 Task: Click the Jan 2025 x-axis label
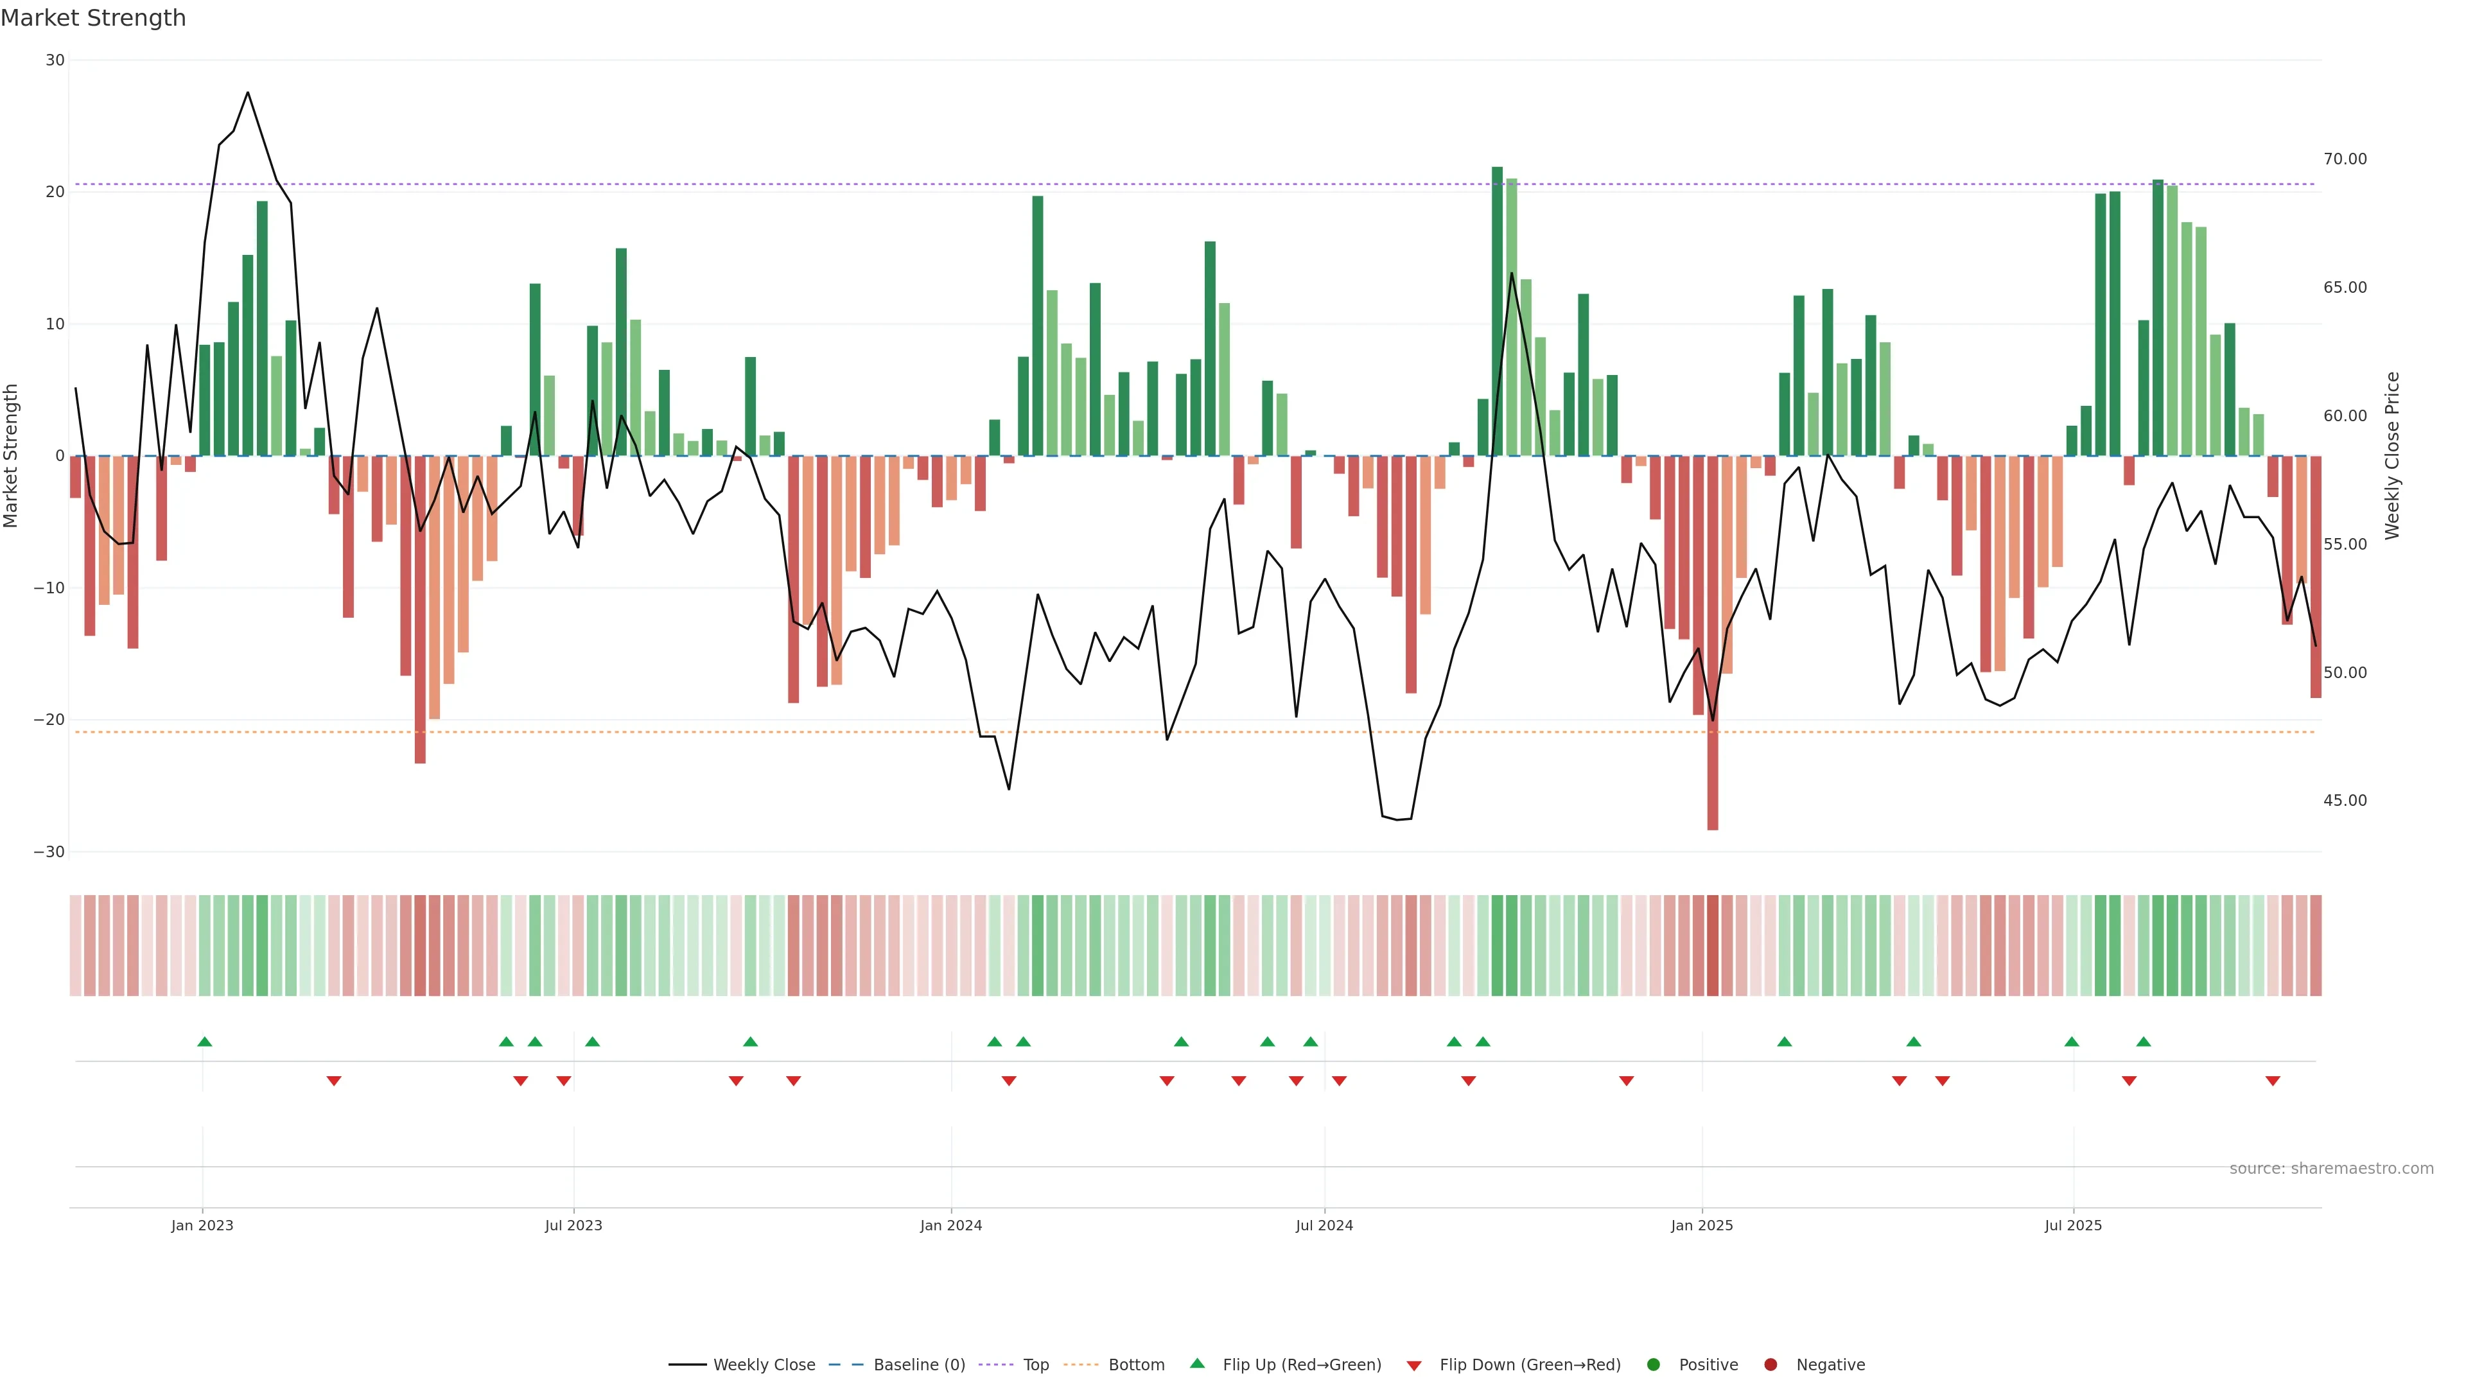[1701, 1225]
